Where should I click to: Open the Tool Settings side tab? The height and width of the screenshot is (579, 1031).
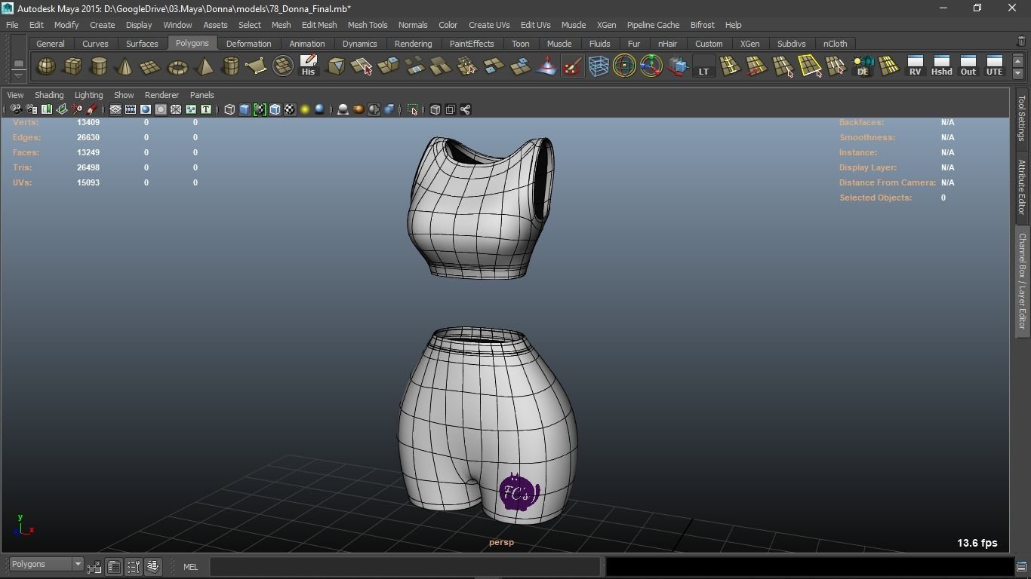pyautogui.click(x=1021, y=118)
